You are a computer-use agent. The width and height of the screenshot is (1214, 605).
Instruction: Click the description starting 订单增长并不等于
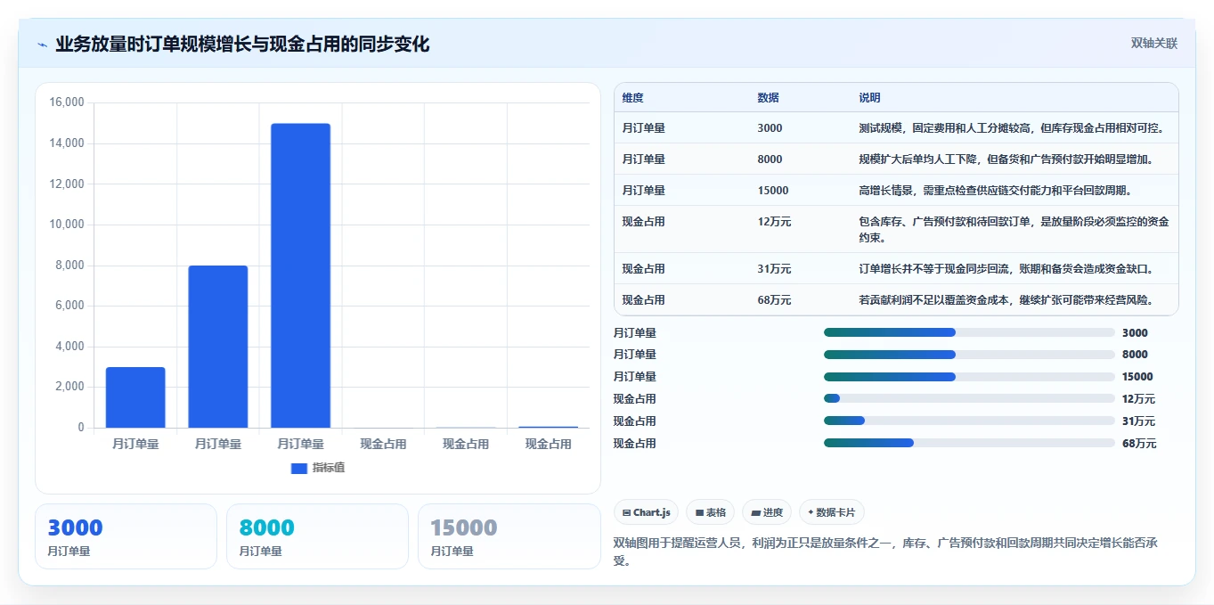click(1006, 269)
